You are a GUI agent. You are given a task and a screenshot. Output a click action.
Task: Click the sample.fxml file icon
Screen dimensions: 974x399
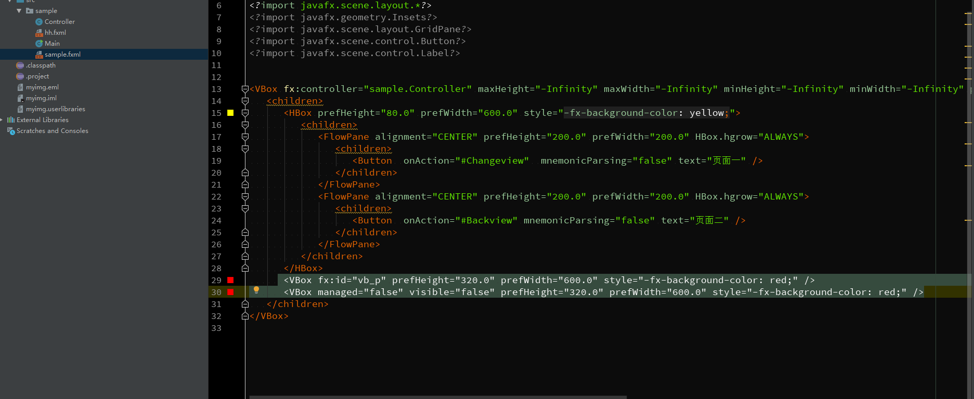click(39, 55)
